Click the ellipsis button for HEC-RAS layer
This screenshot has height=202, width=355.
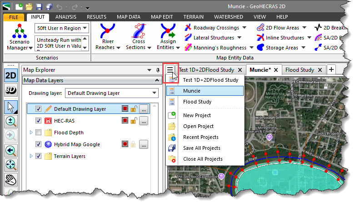pyautogui.click(x=143, y=121)
